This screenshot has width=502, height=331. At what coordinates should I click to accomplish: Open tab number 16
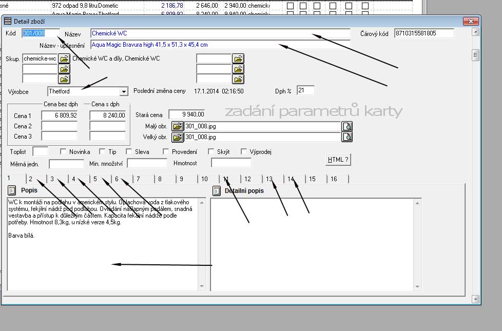[334, 179]
